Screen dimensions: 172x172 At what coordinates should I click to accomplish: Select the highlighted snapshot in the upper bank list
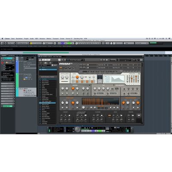[48, 70]
